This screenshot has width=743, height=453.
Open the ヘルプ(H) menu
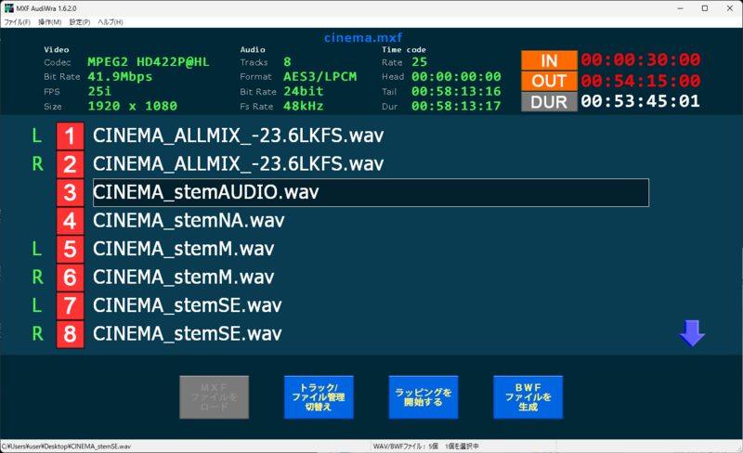tap(111, 21)
